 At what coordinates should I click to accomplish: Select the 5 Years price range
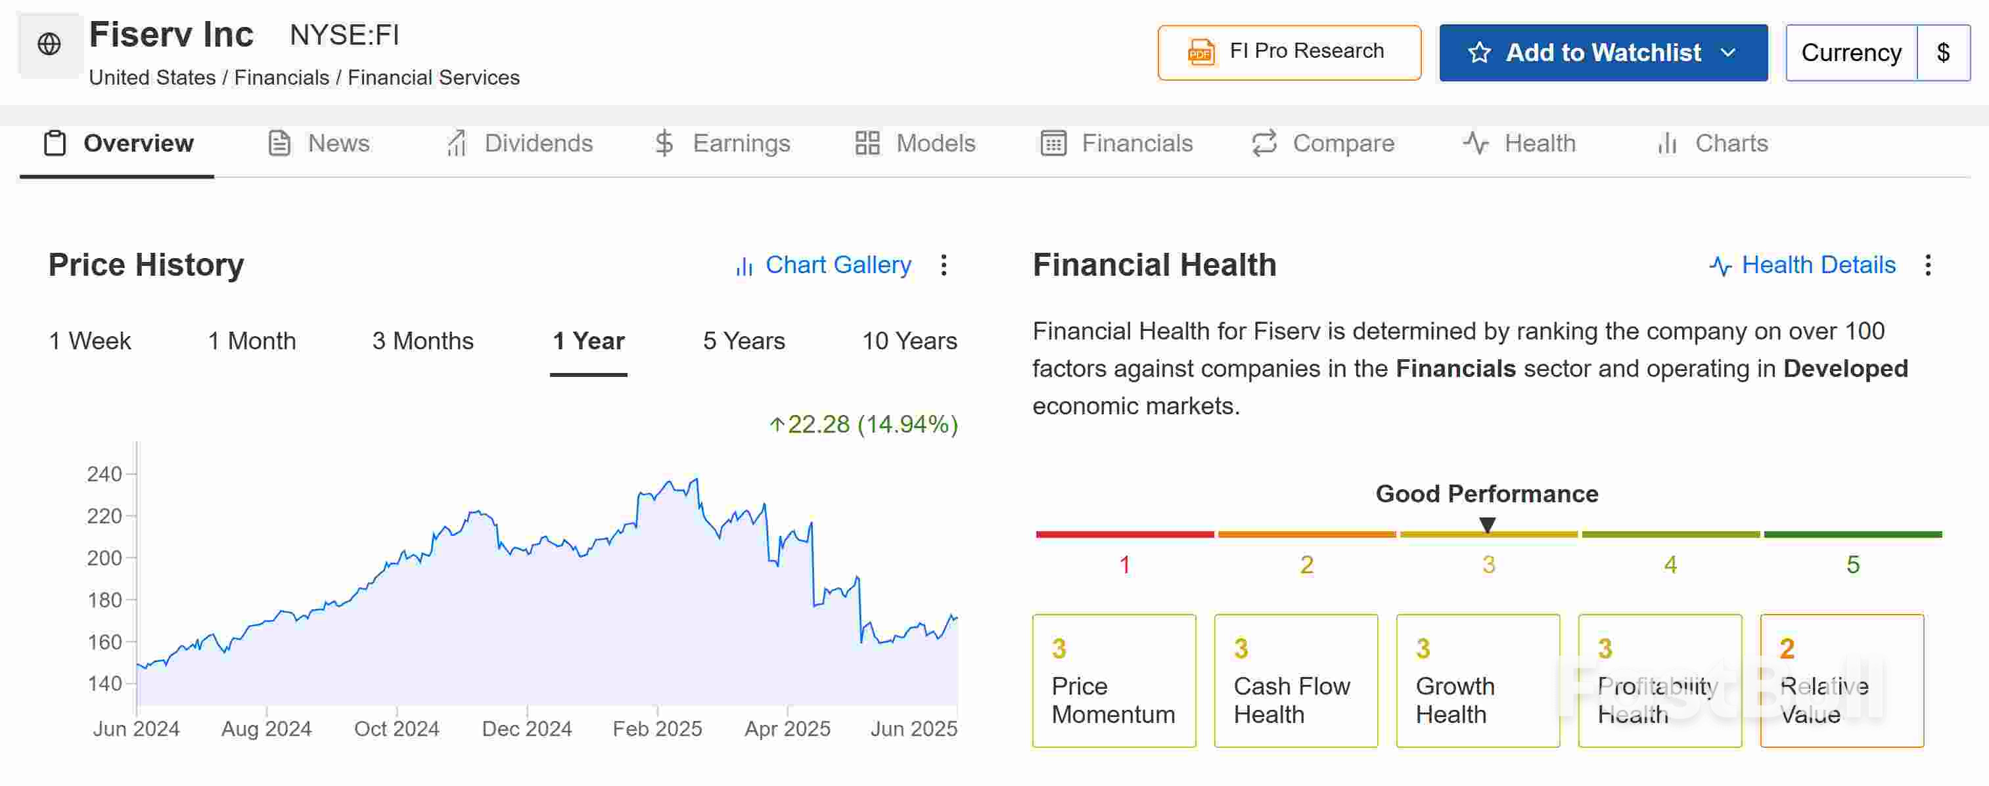pos(743,340)
